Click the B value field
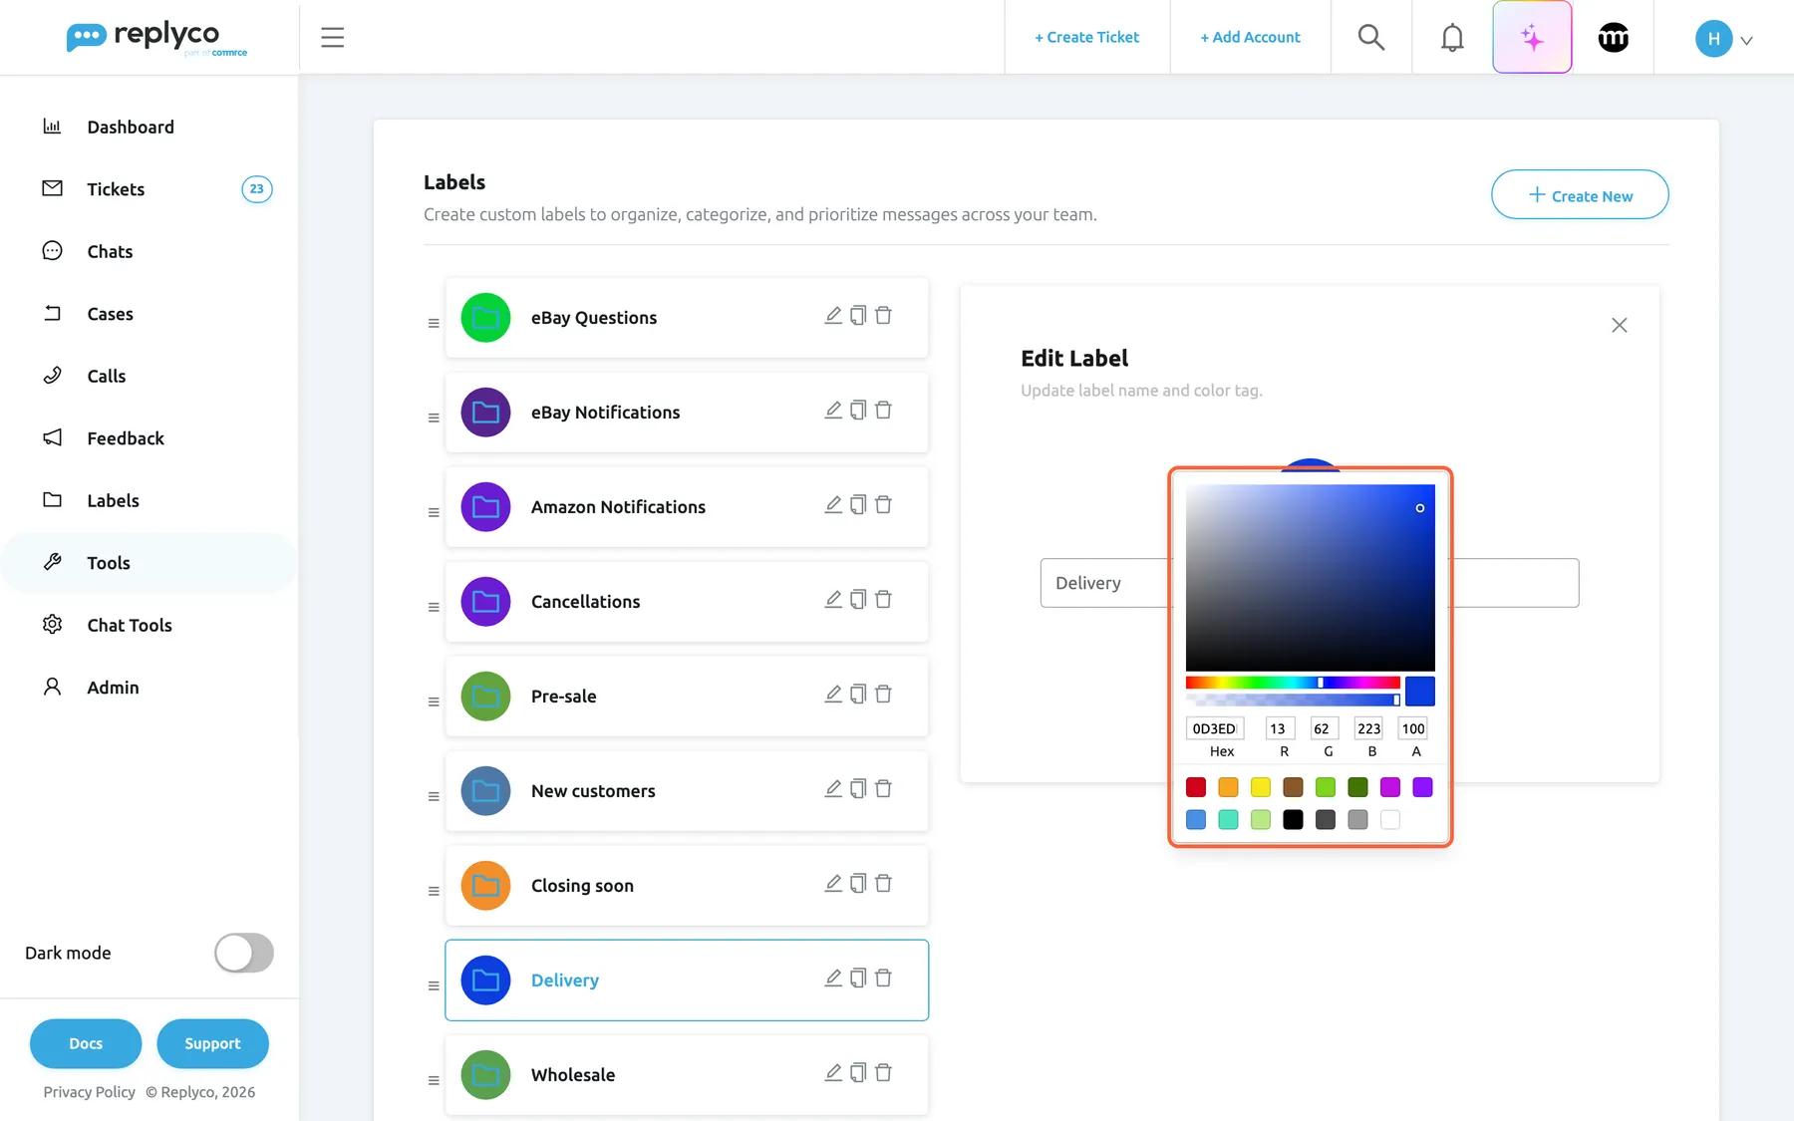 1368,728
